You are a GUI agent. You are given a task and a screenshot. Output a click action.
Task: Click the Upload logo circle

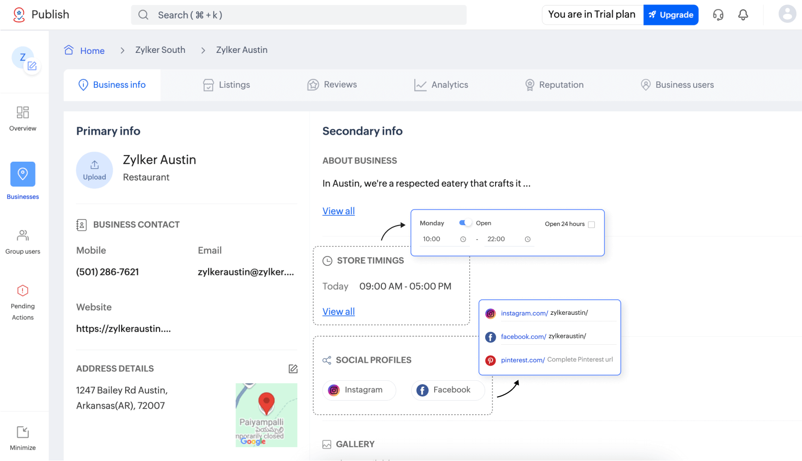pos(94,170)
